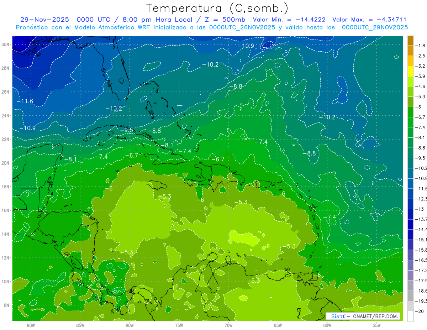Viewport: 427px width, 330px height.
Task: Click the -14.4 color bar value
Action: (x=422, y=229)
